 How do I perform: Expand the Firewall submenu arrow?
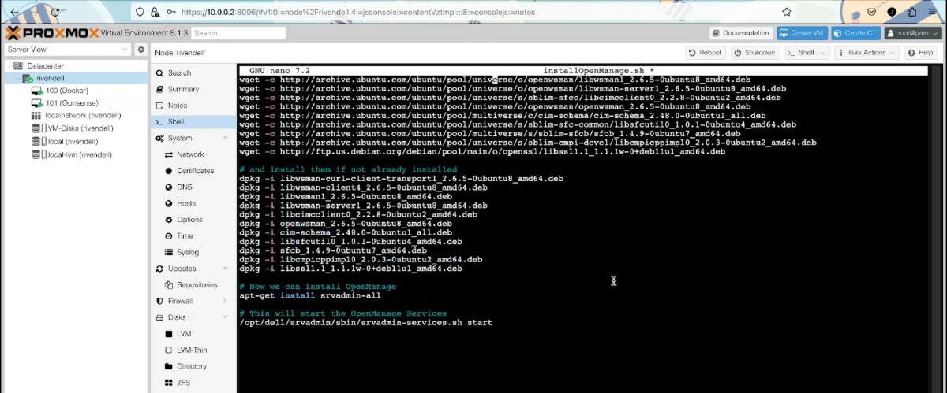pos(226,301)
